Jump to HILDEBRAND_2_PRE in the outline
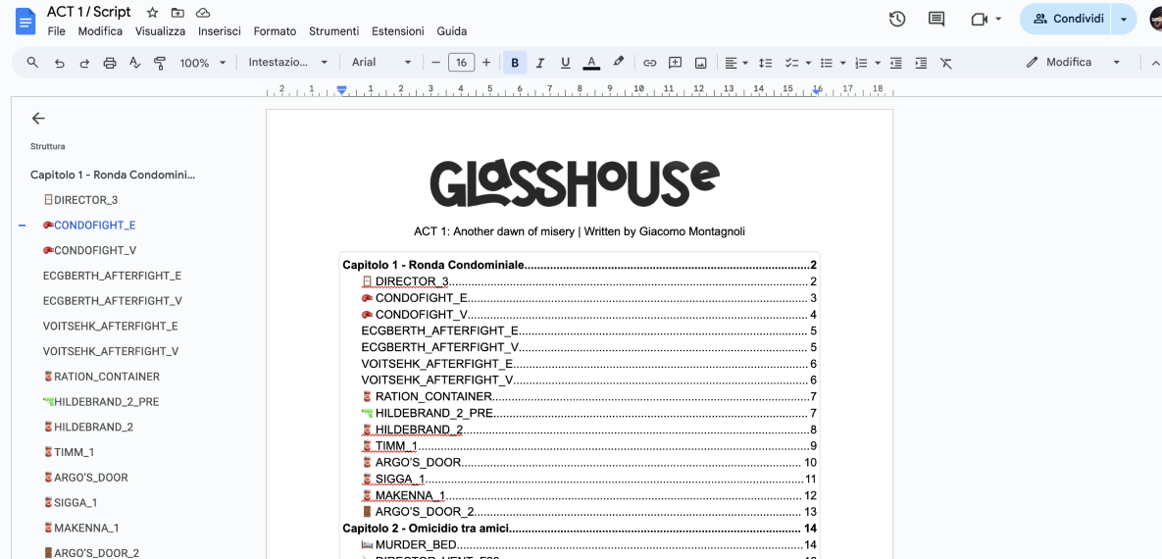This screenshot has width=1162, height=559. [x=101, y=402]
